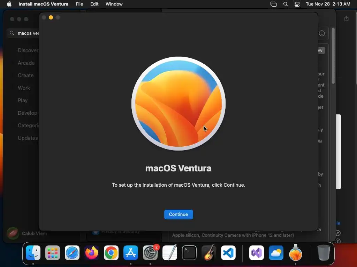Open Finder from the Dock
357x267 pixels.
[33, 253]
